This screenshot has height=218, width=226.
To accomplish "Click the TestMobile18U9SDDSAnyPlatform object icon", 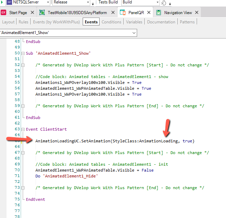I will [42, 12].
